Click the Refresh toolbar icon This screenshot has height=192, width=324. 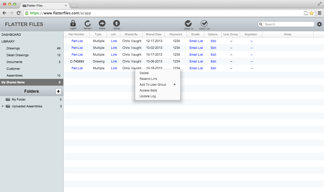coord(88,23)
